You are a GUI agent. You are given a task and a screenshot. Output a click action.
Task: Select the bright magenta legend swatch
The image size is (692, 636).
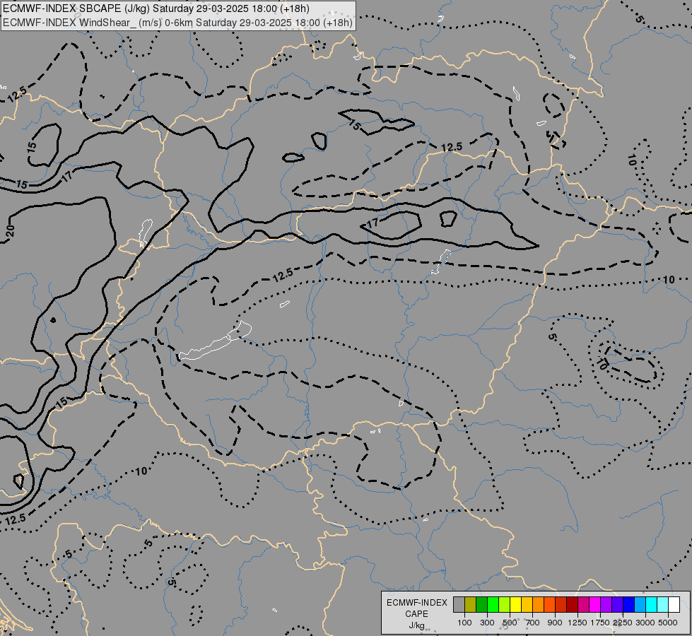pyautogui.click(x=595, y=604)
